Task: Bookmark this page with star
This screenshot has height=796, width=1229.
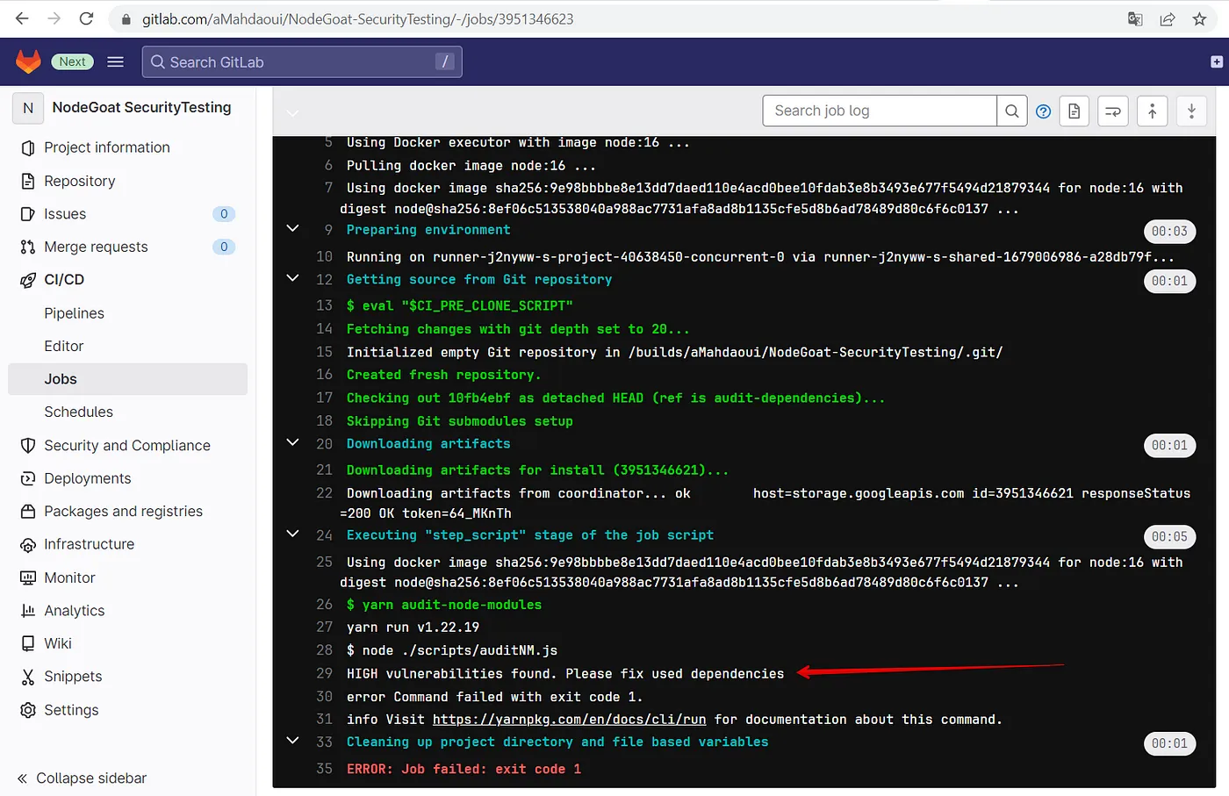Action: (x=1199, y=18)
